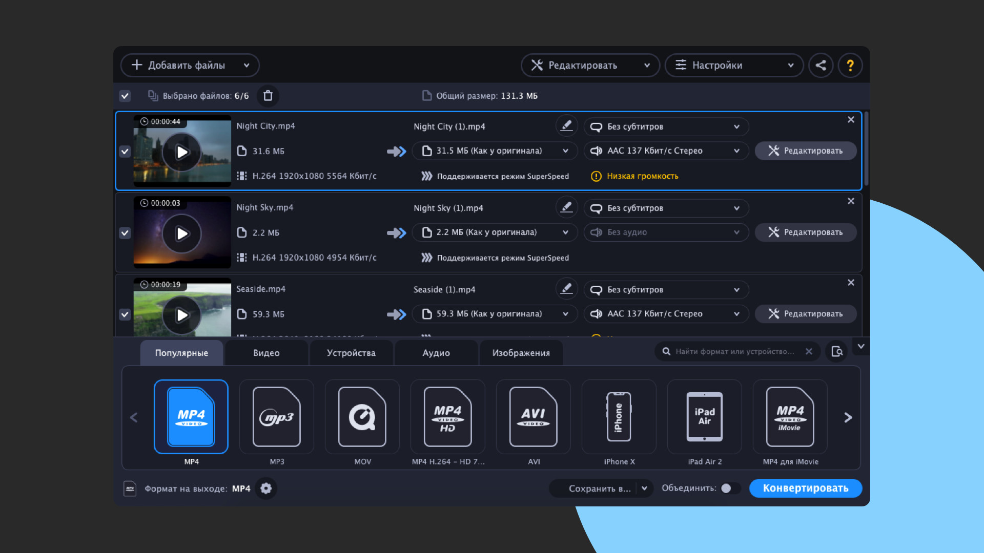Select AVI output format icon
The width and height of the screenshot is (984, 553).
[534, 417]
